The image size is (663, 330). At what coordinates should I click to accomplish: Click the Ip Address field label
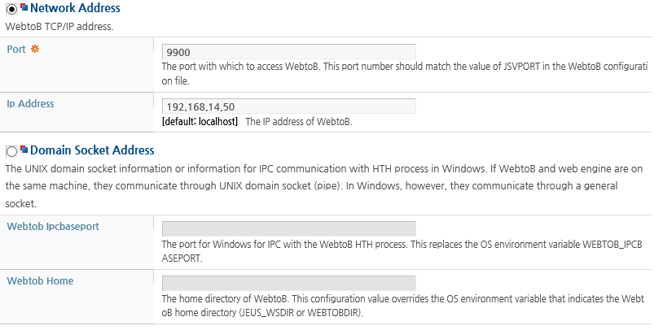30,104
